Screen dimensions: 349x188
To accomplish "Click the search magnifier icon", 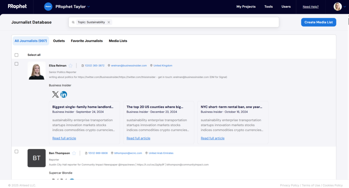I will point(73,22).
